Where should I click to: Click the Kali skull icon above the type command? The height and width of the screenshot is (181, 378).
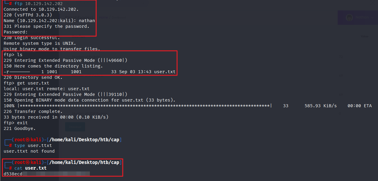28,140
